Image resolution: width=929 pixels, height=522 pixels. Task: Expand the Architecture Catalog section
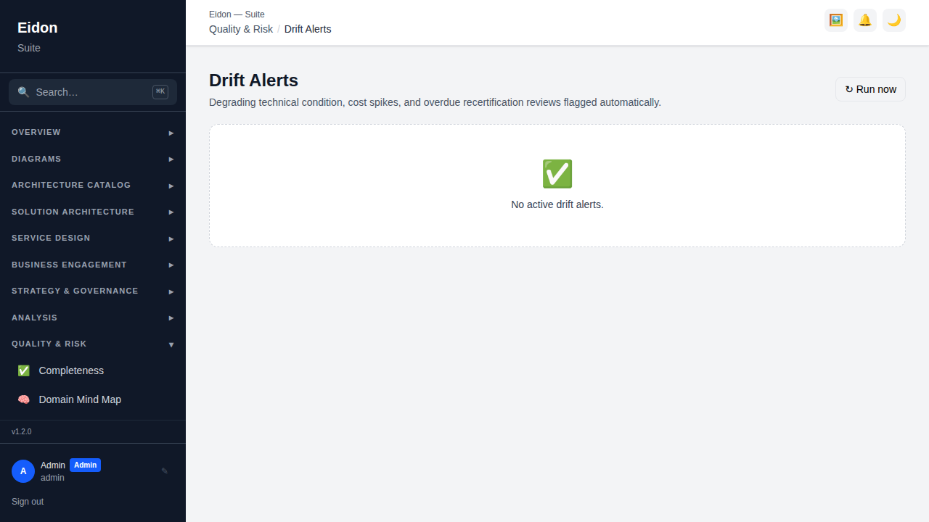click(93, 186)
